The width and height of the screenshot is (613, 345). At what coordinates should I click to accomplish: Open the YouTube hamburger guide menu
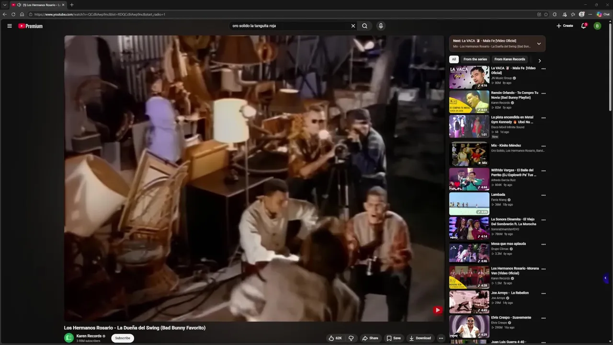[x=9, y=26]
